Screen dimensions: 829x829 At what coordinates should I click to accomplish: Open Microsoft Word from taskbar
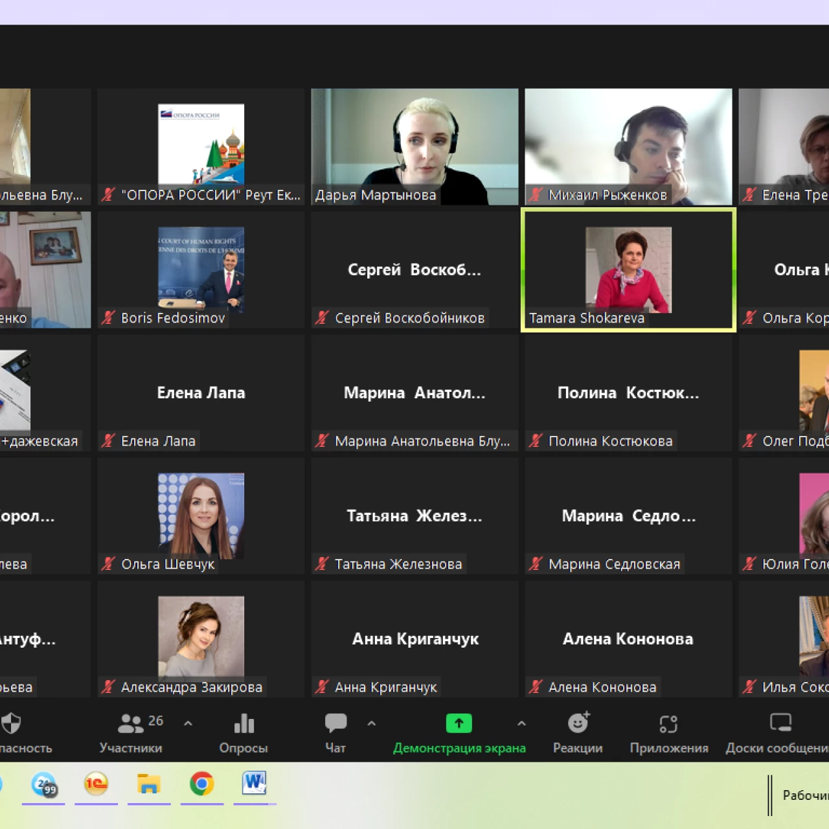point(255,784)
